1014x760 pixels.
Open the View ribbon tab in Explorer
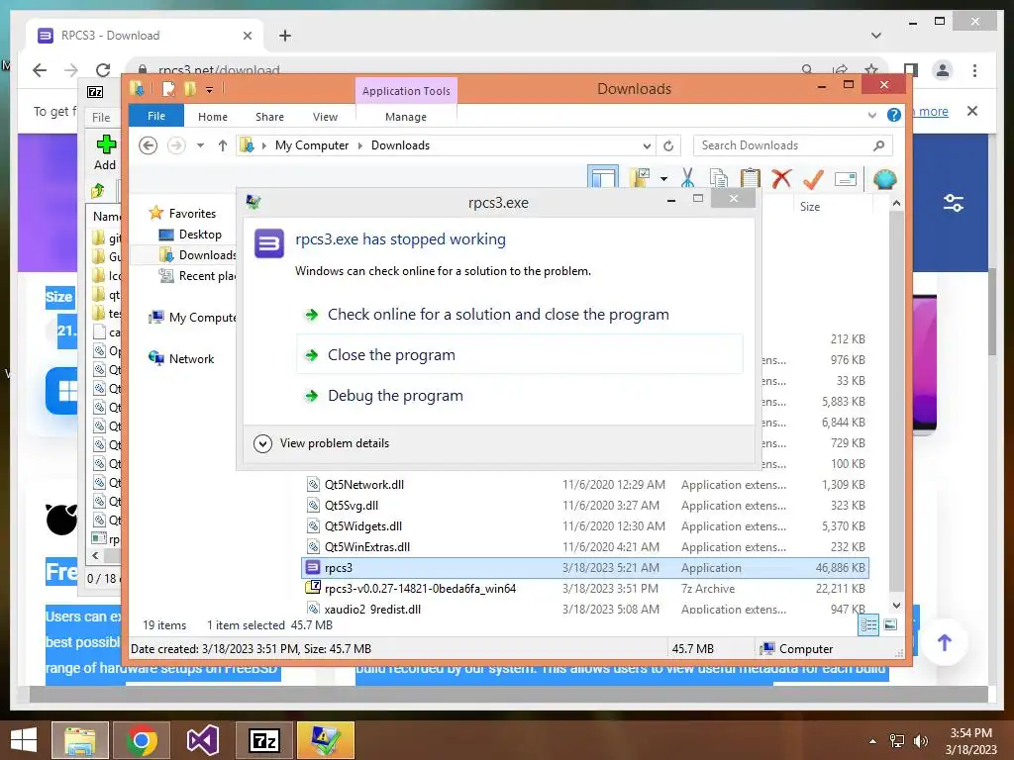325,117
